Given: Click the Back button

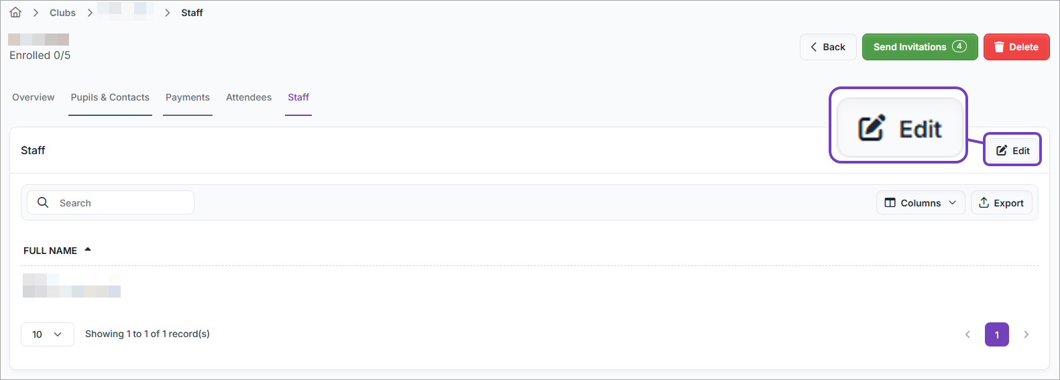Looking at the screenshot, I should (828, 47).
